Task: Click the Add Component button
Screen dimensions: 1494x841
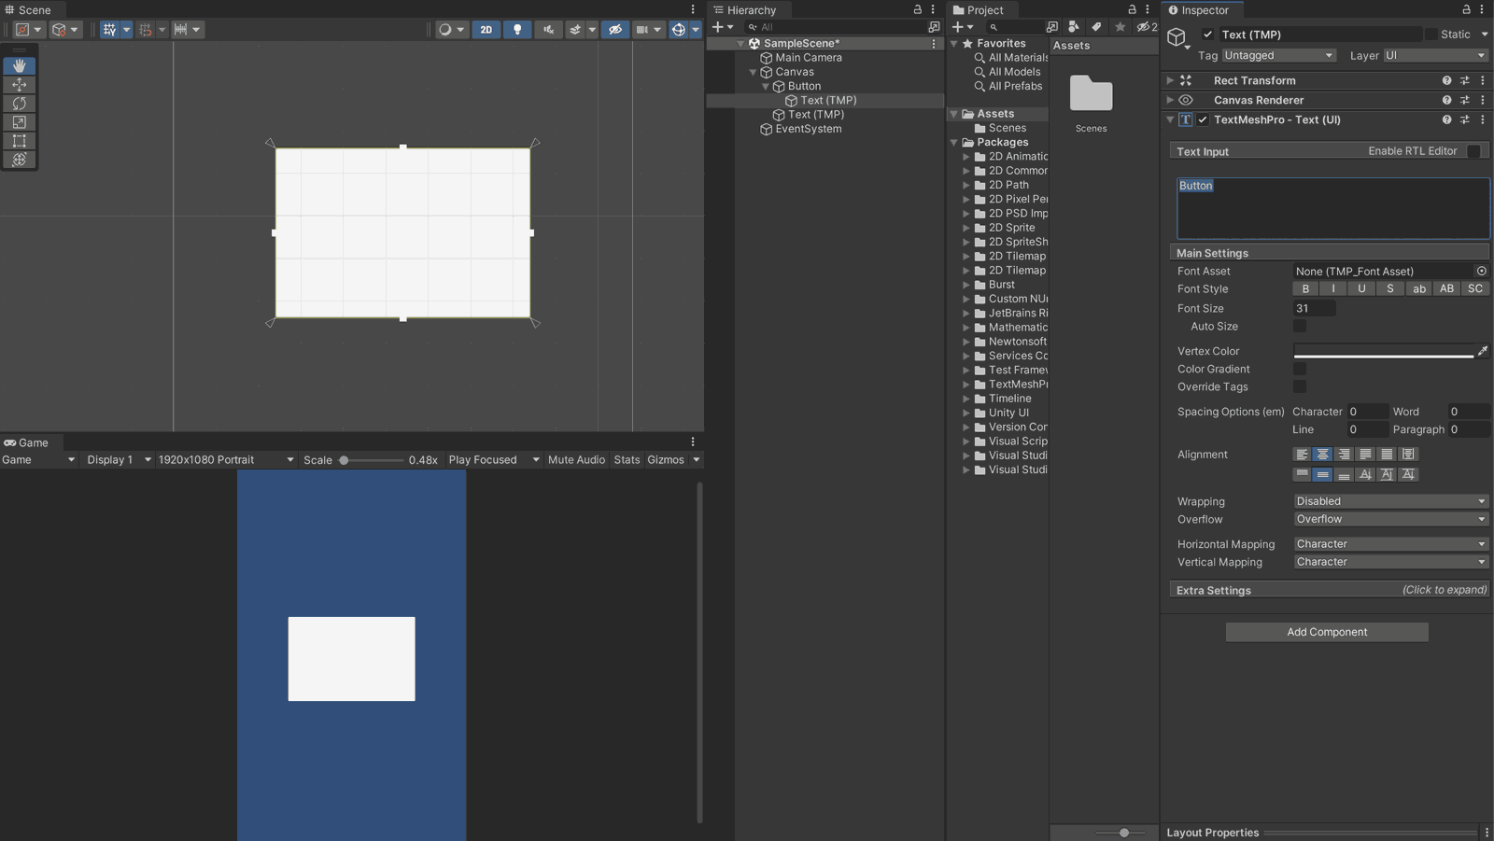Action: click(1326, 632)
